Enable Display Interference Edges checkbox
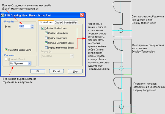Viewport: 165px width, 114px height. (x=46, y=48)
